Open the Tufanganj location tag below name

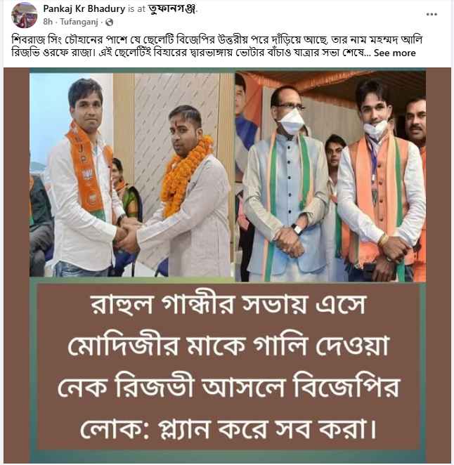tap(79, 22)
